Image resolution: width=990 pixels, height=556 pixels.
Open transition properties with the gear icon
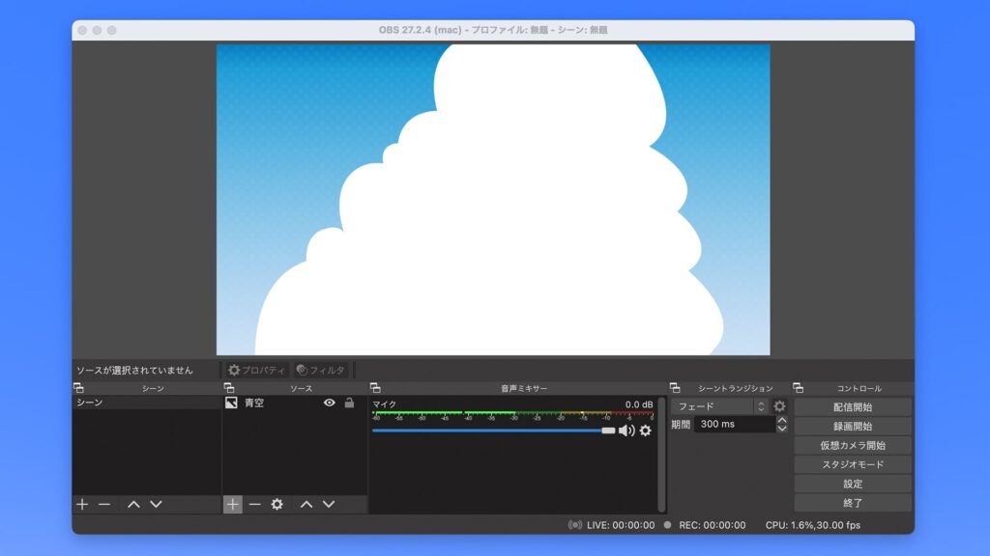tap(779, 406)
